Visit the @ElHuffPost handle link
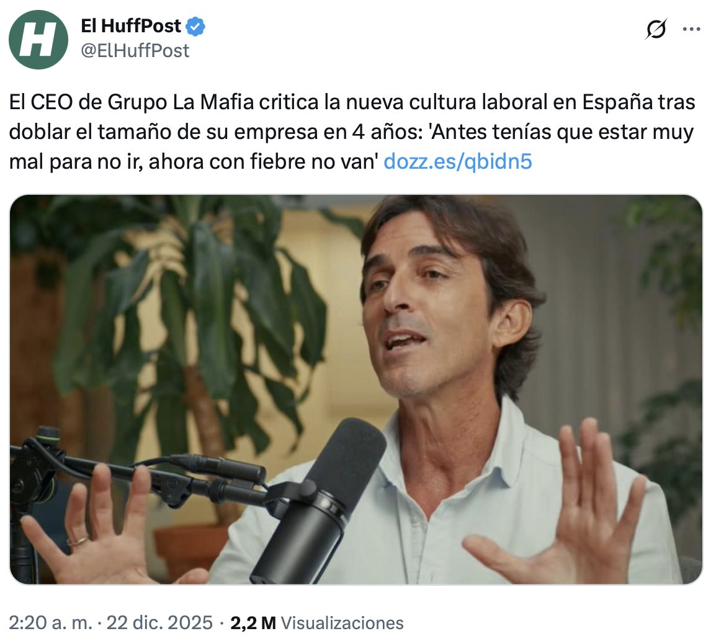Viewport: 716px width, 644px height. coord(135,51)
